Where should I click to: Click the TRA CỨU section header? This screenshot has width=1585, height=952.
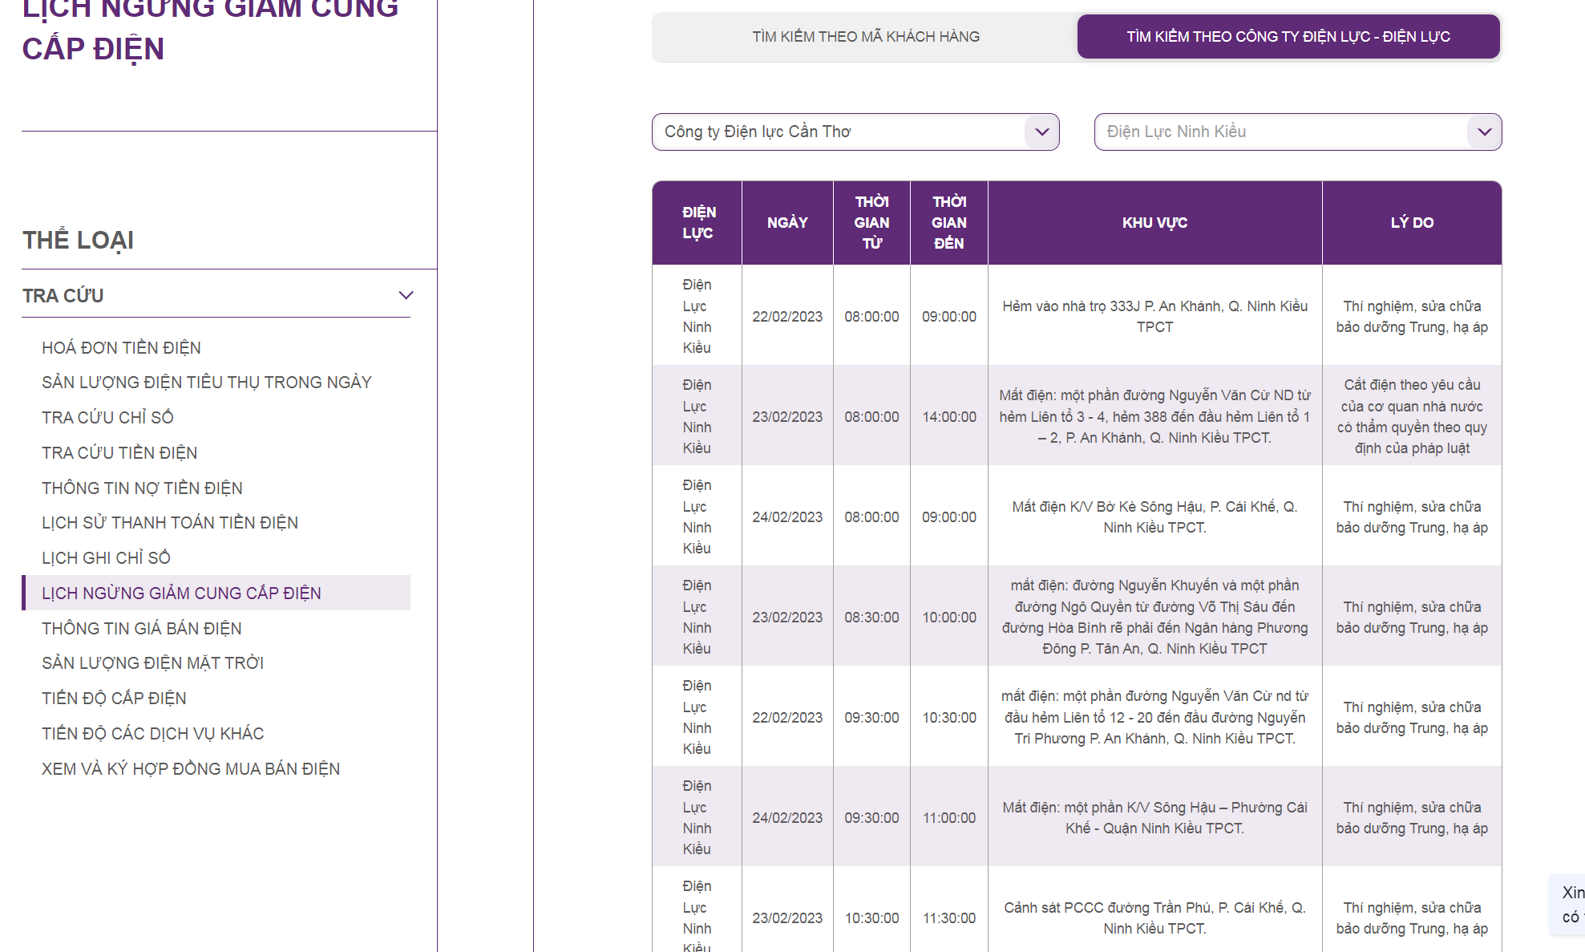click(216, 295)
